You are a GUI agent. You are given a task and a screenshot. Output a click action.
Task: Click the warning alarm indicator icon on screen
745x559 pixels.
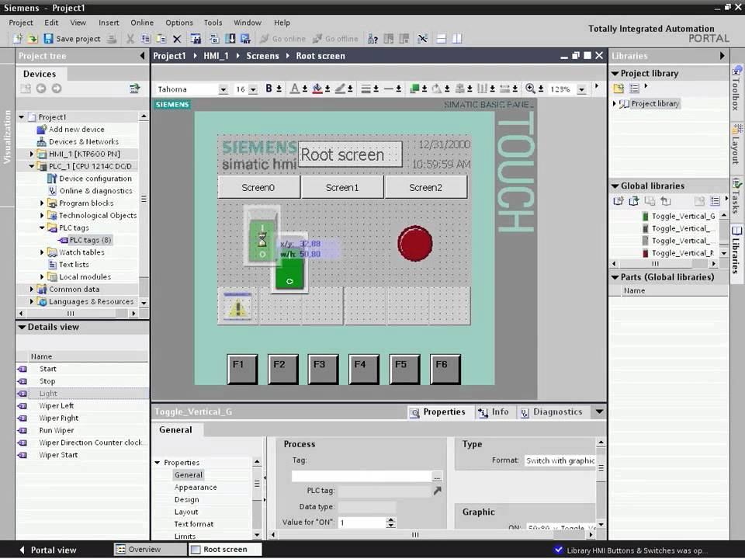click(237, 306)
